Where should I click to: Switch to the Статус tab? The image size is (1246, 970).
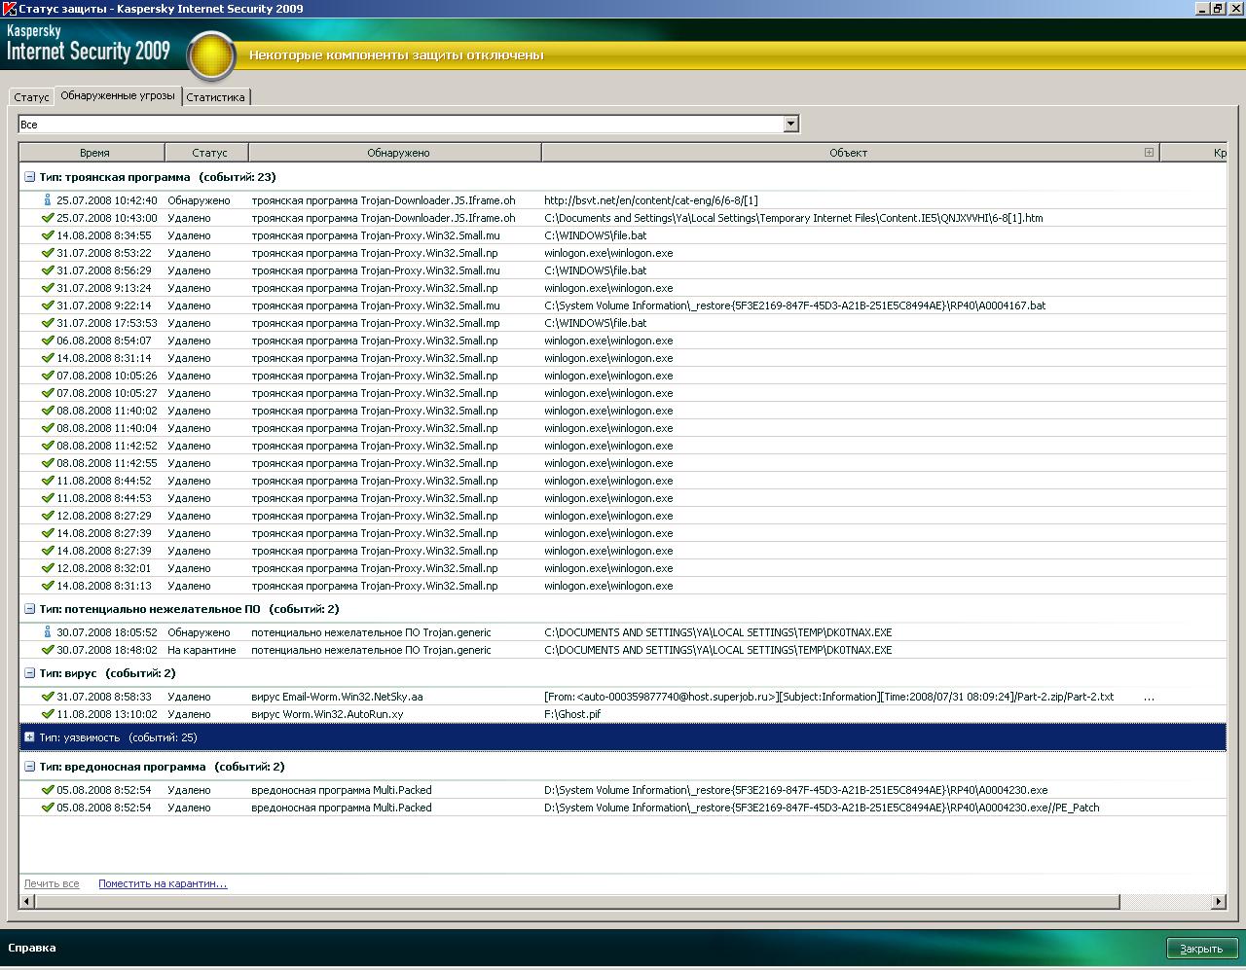coord(31,97)
